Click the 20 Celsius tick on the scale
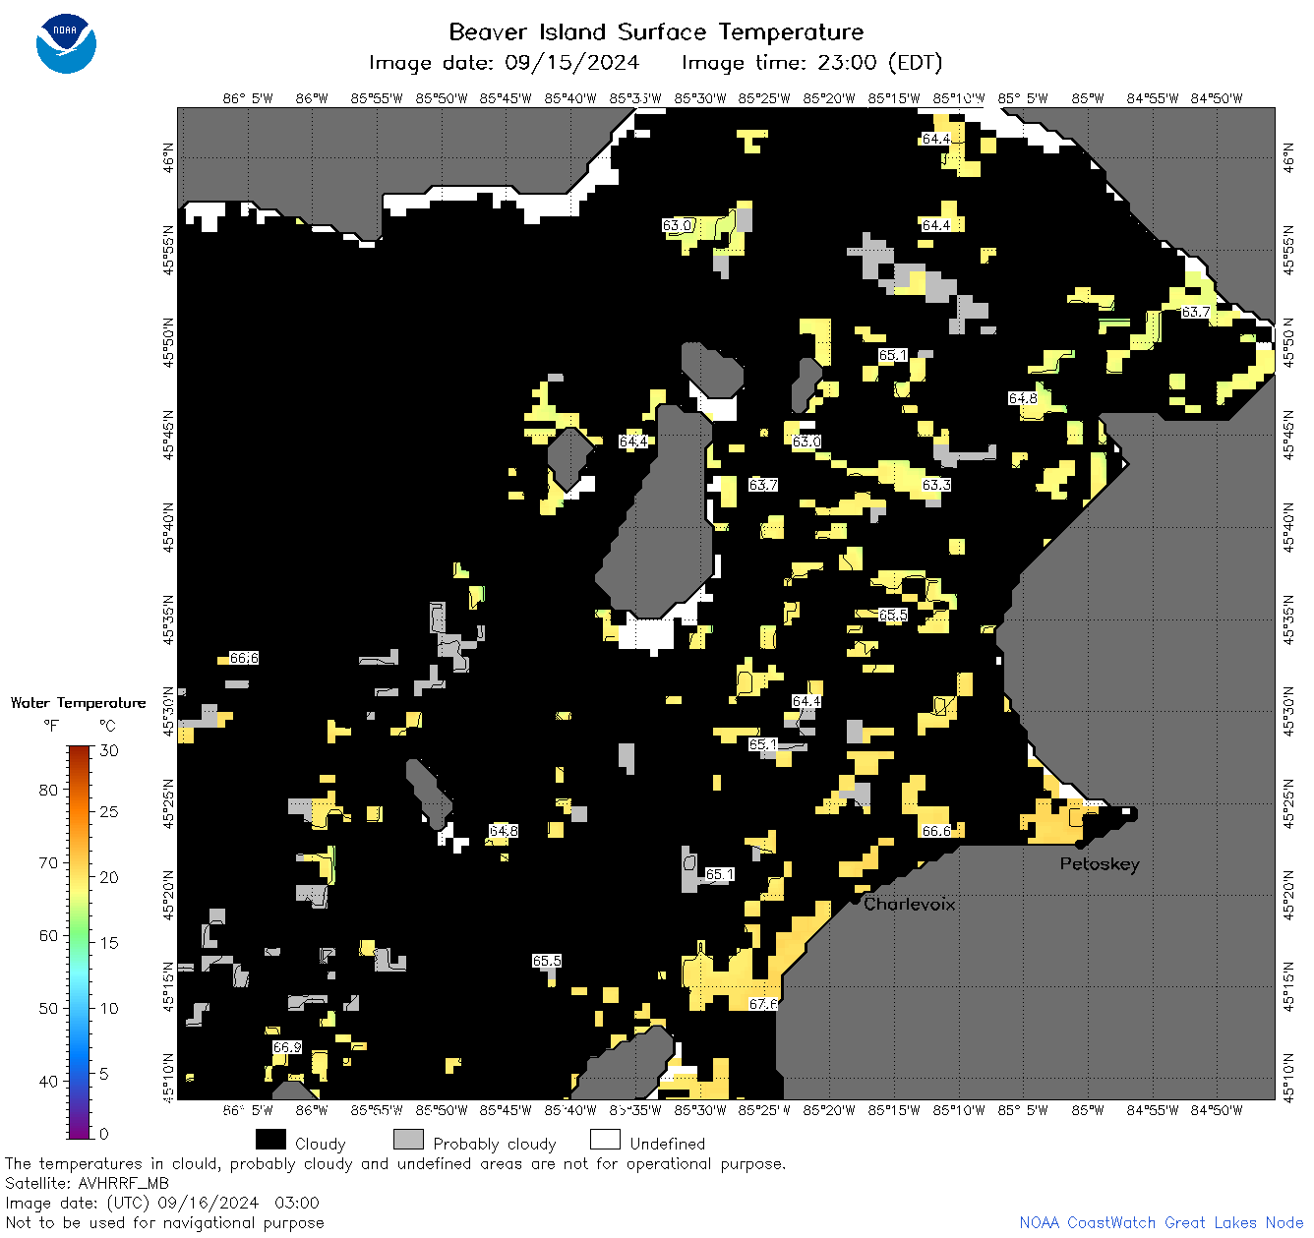Image resolution: width=1314 pixels, height=1238 pixels. 109,877
